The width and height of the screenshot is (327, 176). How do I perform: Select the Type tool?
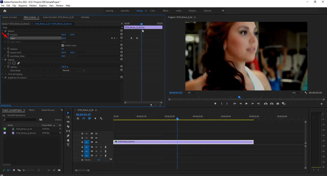coord(68,145)
